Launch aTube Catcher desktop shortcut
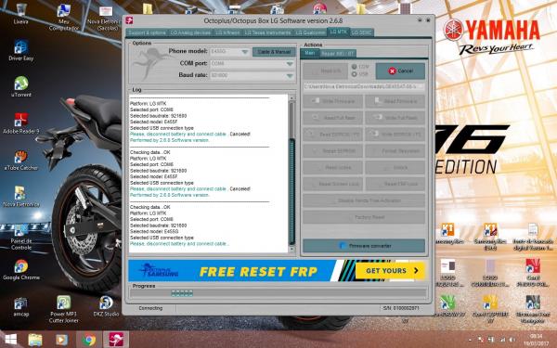This screenshot has width=557, height=348. pos(21,160)
